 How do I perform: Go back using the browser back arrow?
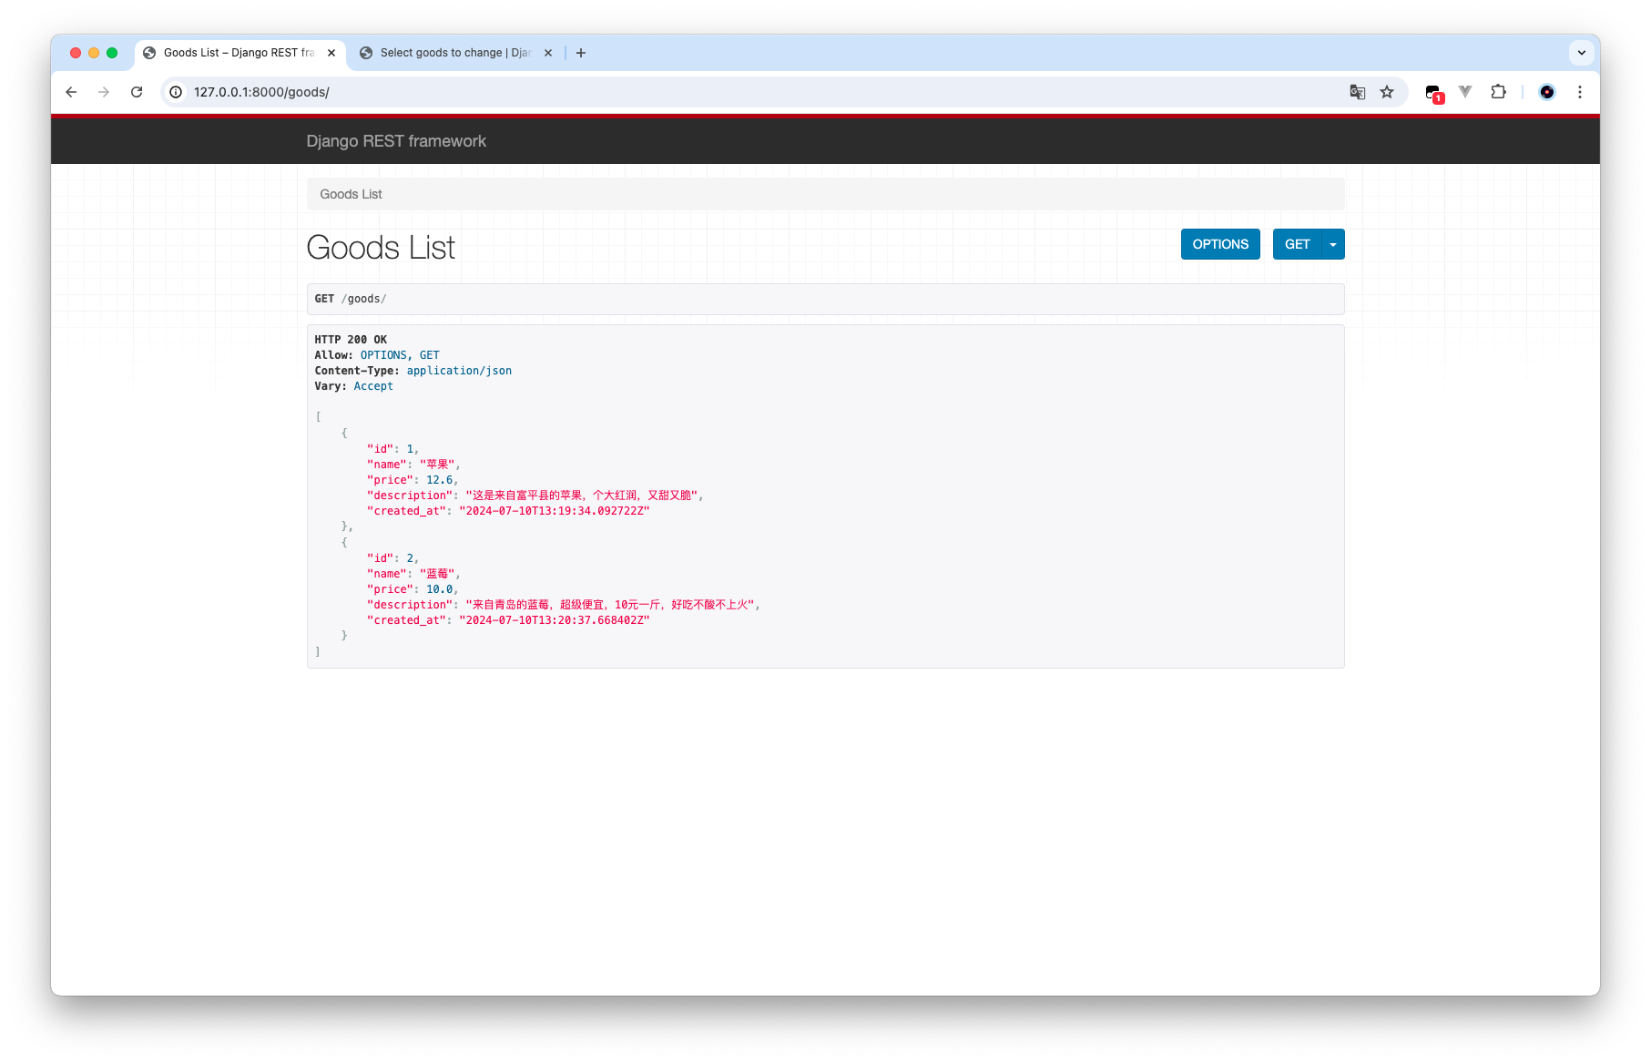click(71, 92)
